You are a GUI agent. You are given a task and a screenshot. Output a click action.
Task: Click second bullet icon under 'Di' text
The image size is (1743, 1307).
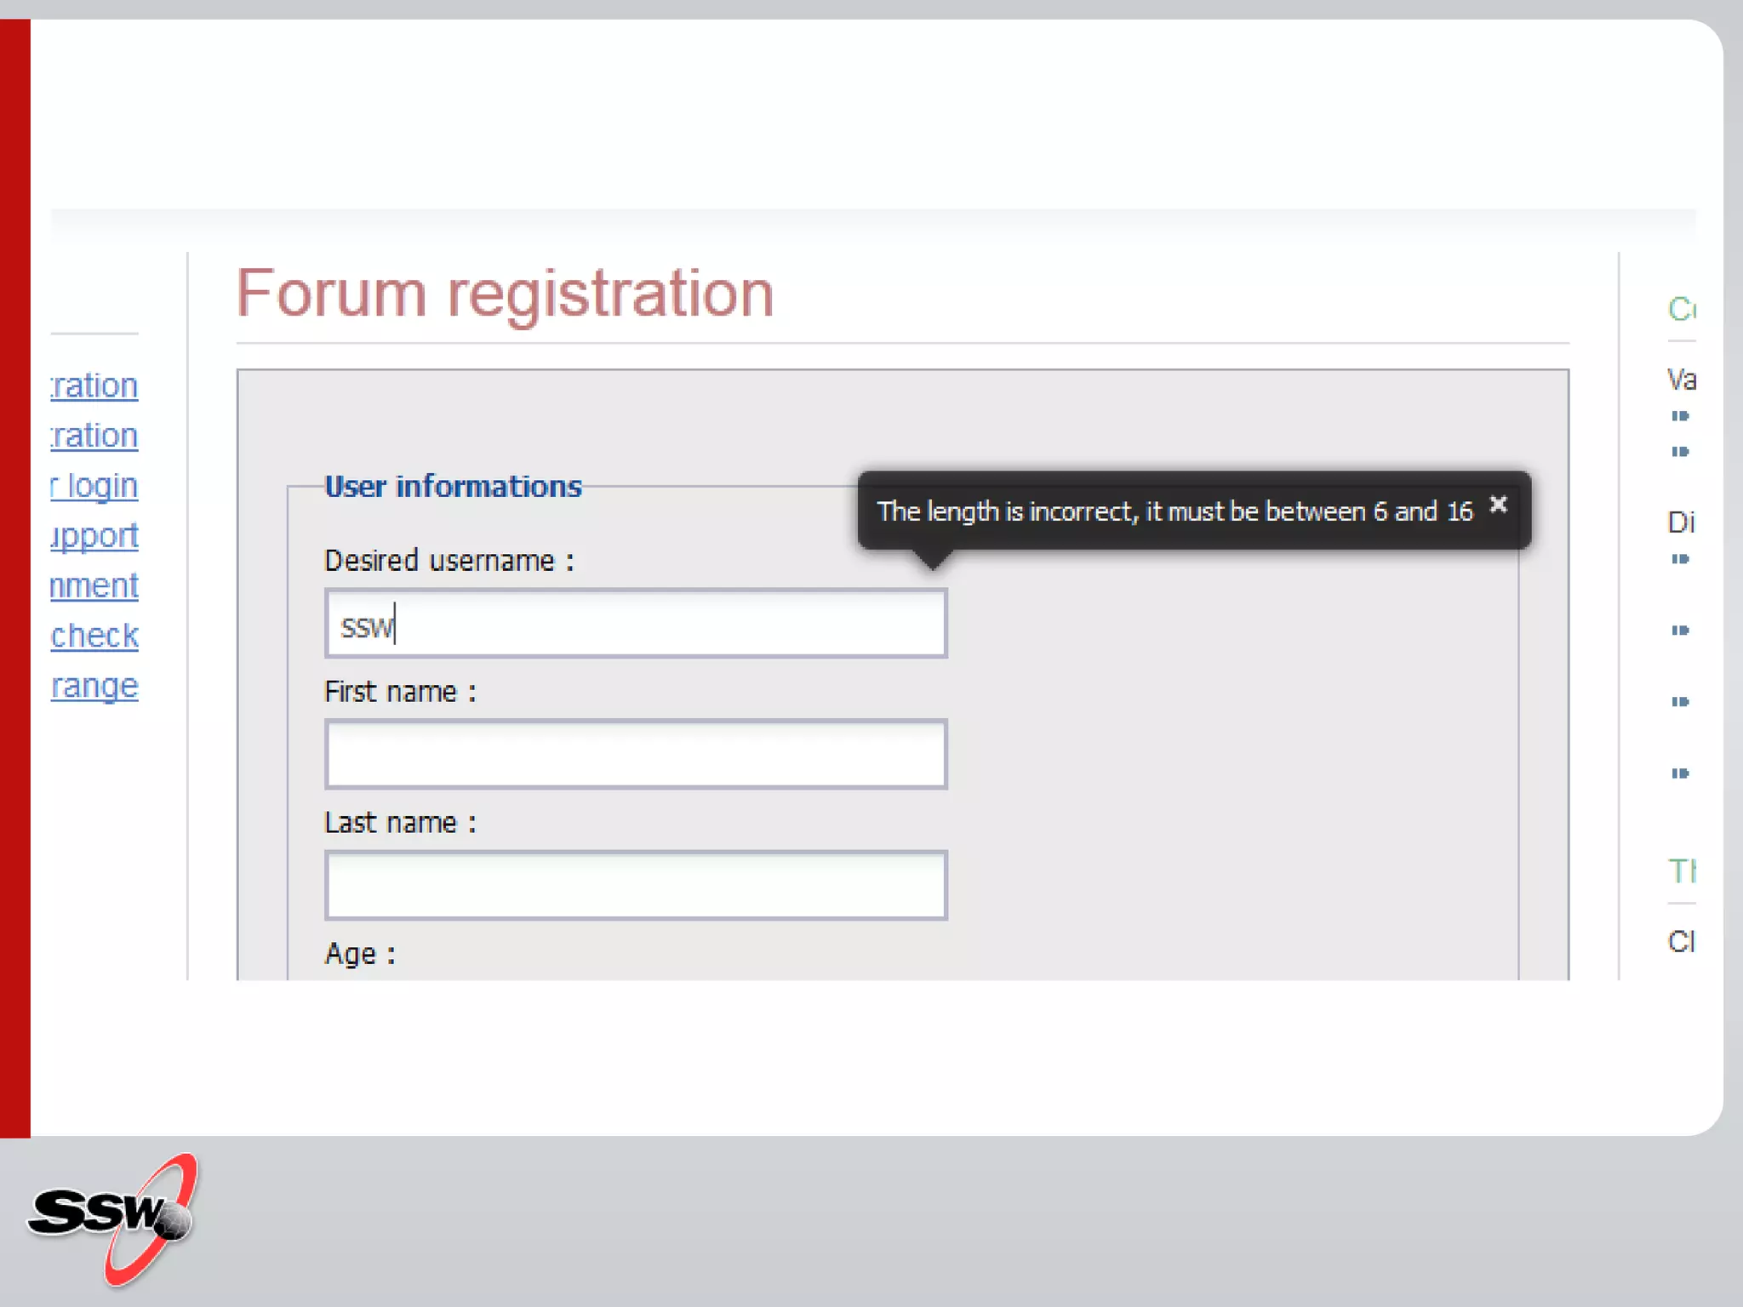coord(1679,631)
